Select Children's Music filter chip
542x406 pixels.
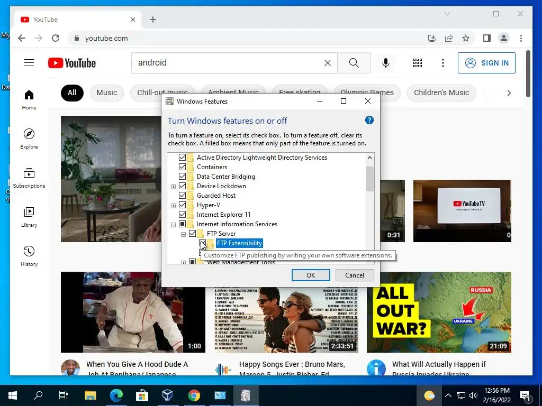pos(441,93)
